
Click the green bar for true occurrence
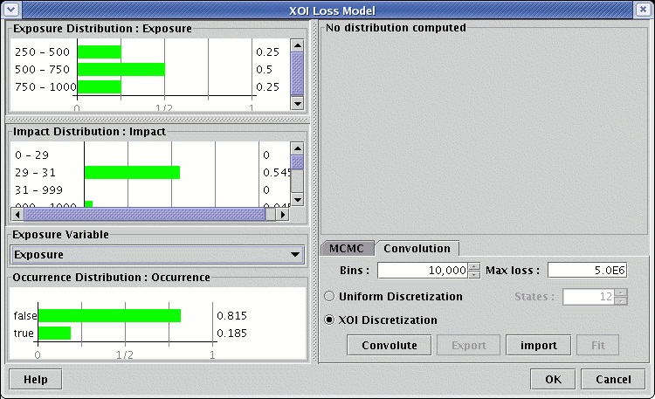tap(54, 333)
